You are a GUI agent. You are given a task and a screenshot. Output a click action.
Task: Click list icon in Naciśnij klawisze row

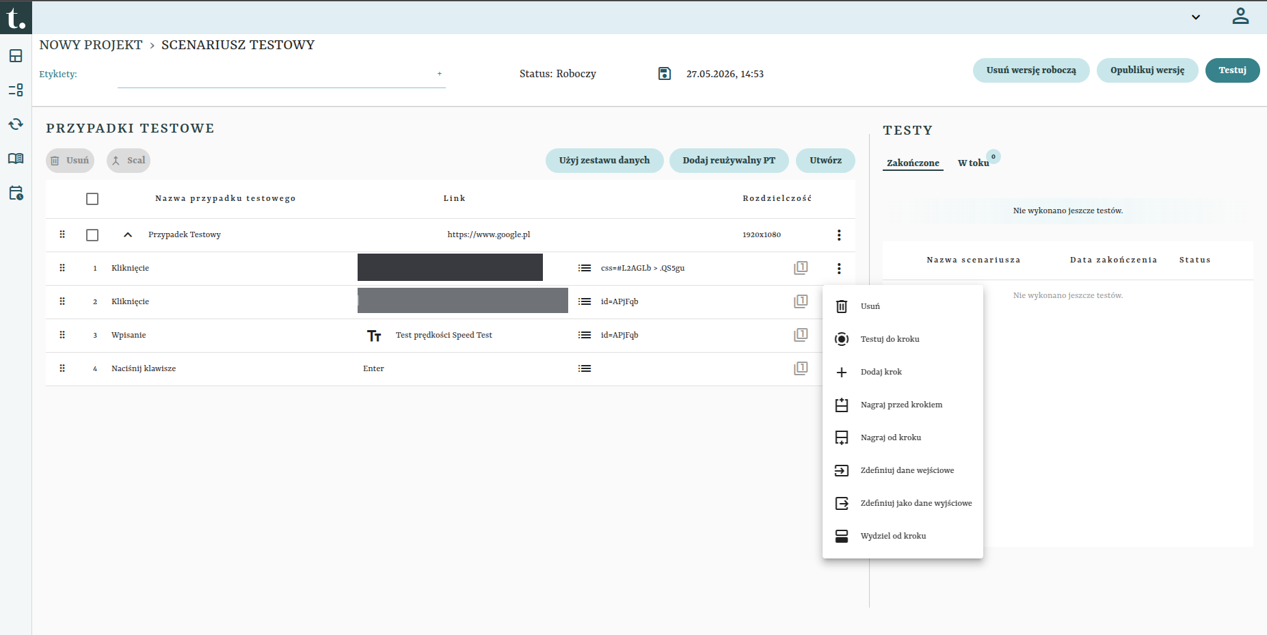click(x=585, y=368)
